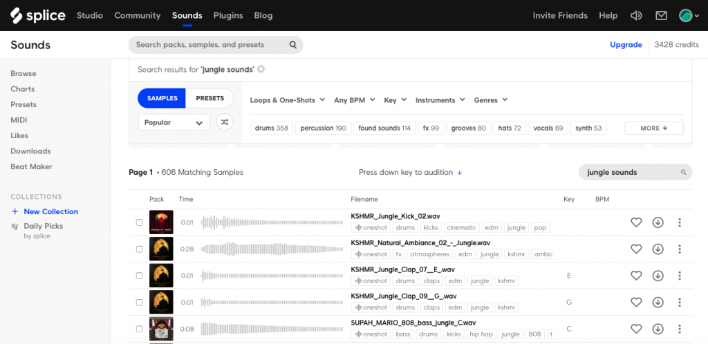Image resolution: width=708 pixels, height=344 pixels.
Task: Filter by drums 358 tag
Action: point(271,128)
